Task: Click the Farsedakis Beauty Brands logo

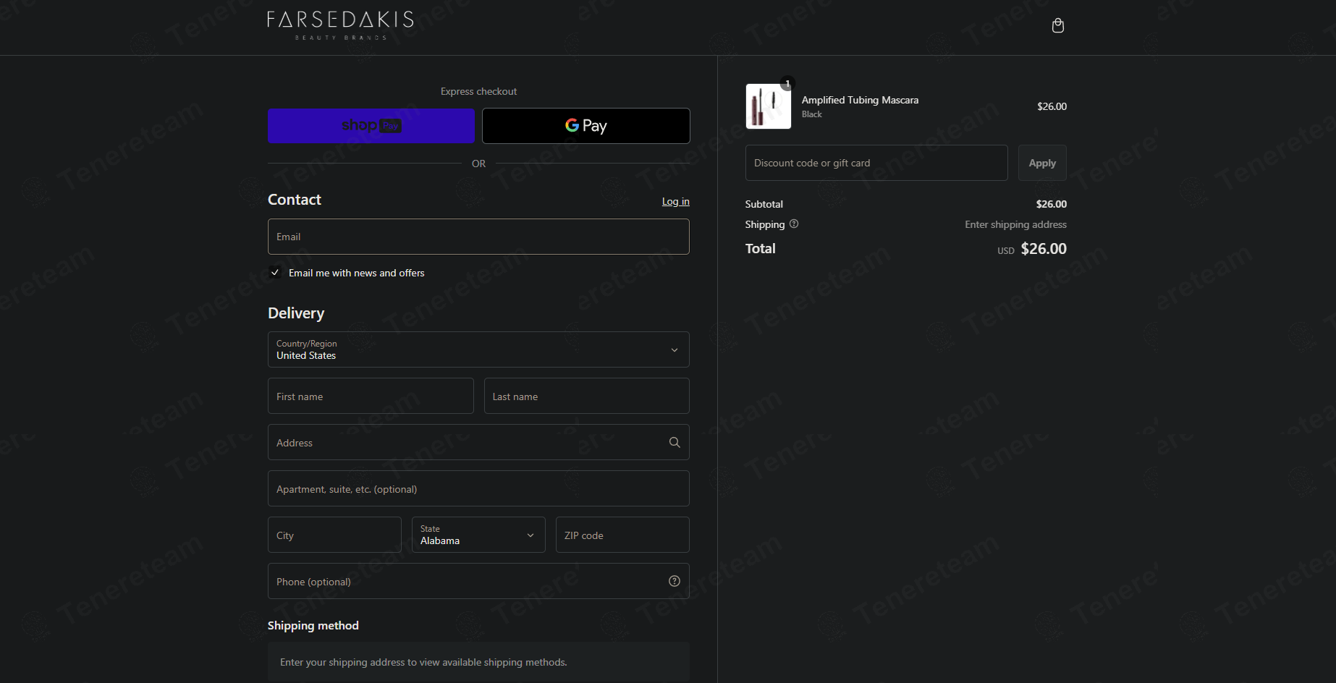Action: coord(340,25)
